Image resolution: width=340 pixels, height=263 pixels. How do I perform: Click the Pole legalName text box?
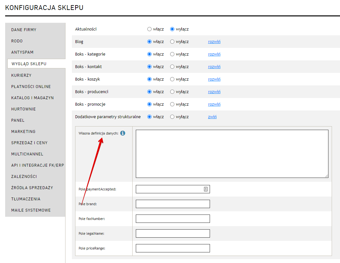coord(173,233)
